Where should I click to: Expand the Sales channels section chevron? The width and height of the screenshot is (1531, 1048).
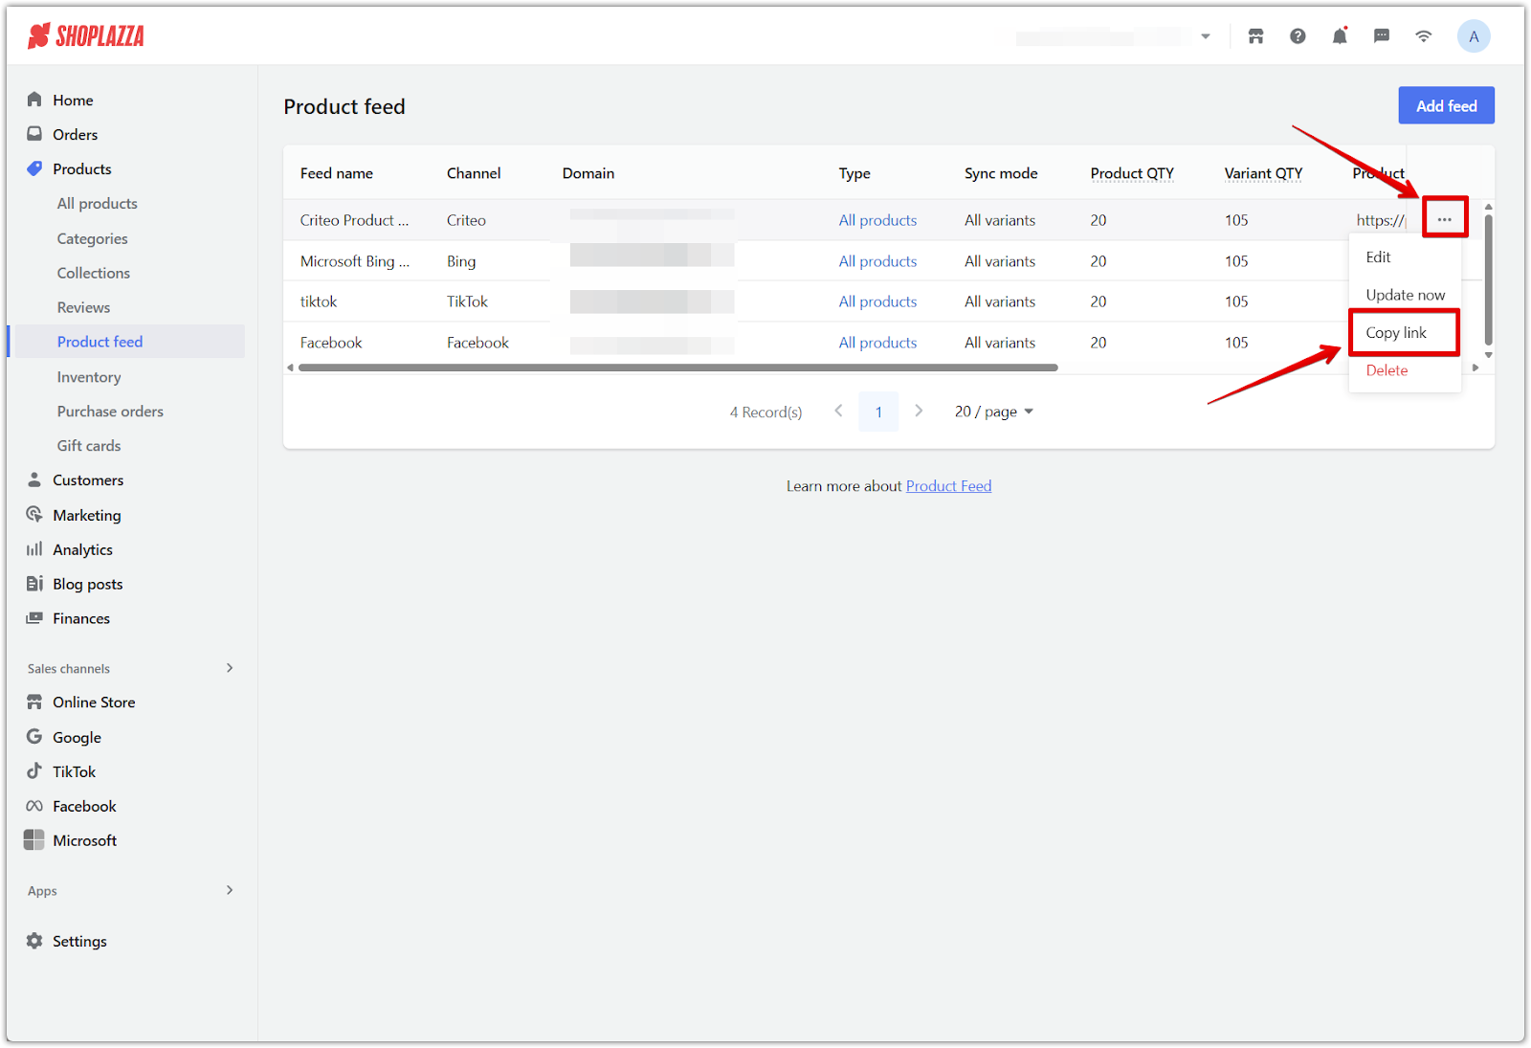[230, 668]
